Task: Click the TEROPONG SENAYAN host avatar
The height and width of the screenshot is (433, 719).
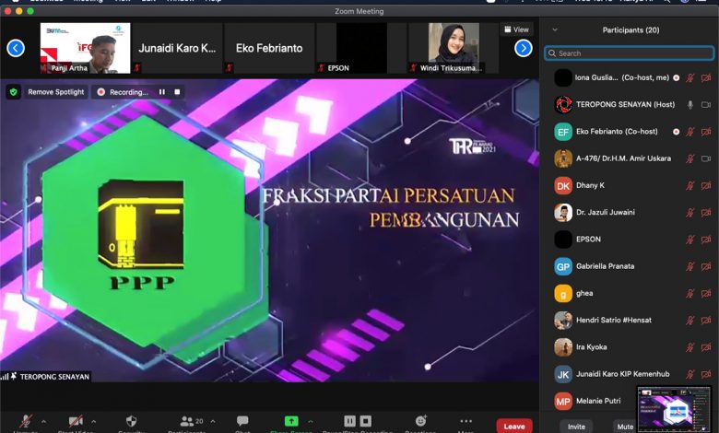Action: 563,104
